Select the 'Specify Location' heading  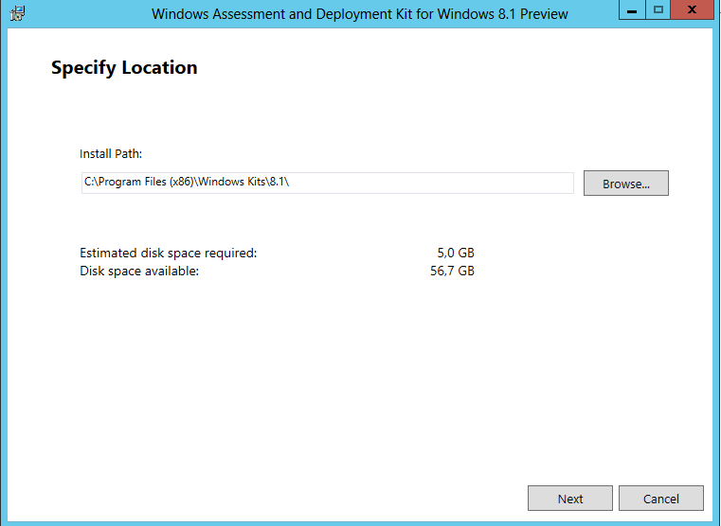(124, 68)
